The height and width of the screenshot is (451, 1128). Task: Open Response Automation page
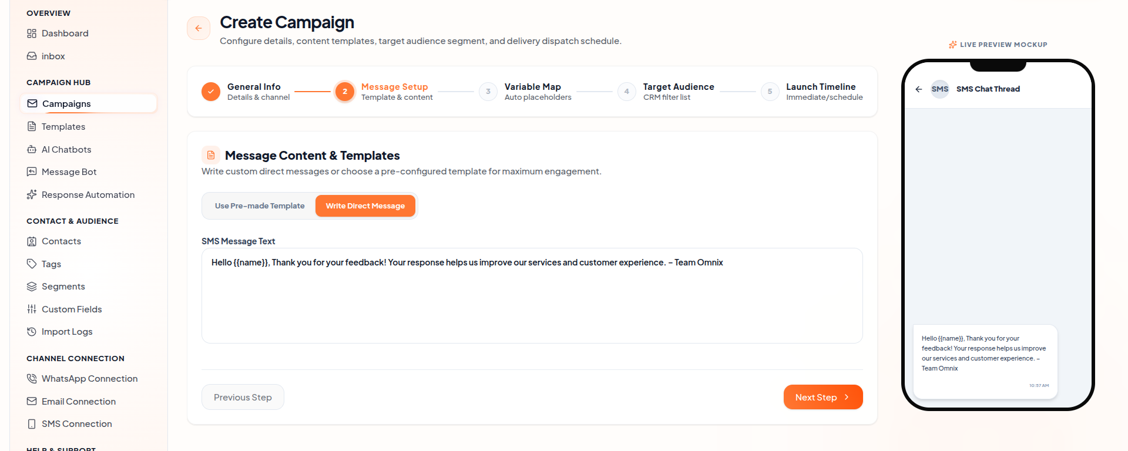click(x=88, y=195)
